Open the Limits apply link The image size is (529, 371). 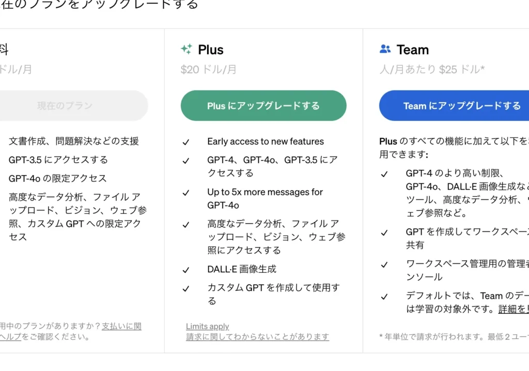click(x=207, y=327)
